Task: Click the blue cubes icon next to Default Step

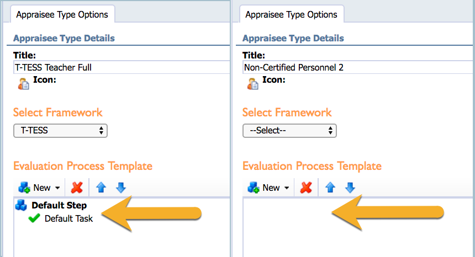Action: click(x=21, y=205)
